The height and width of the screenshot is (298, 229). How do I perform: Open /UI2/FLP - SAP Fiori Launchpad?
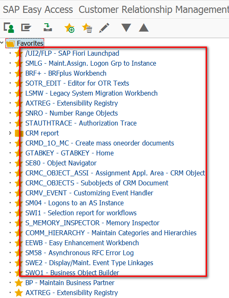72,53
